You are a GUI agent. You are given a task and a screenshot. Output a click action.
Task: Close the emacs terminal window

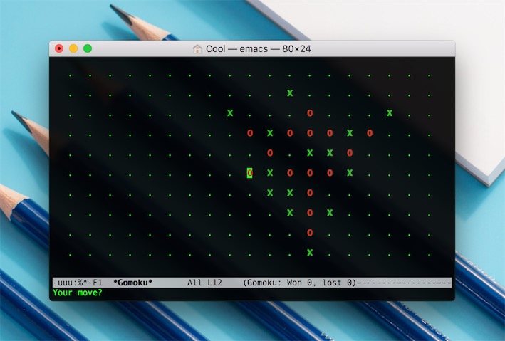[59, 48]
